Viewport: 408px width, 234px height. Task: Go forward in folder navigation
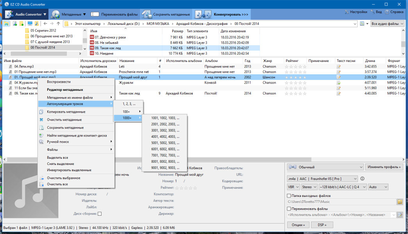click(52, 24)
